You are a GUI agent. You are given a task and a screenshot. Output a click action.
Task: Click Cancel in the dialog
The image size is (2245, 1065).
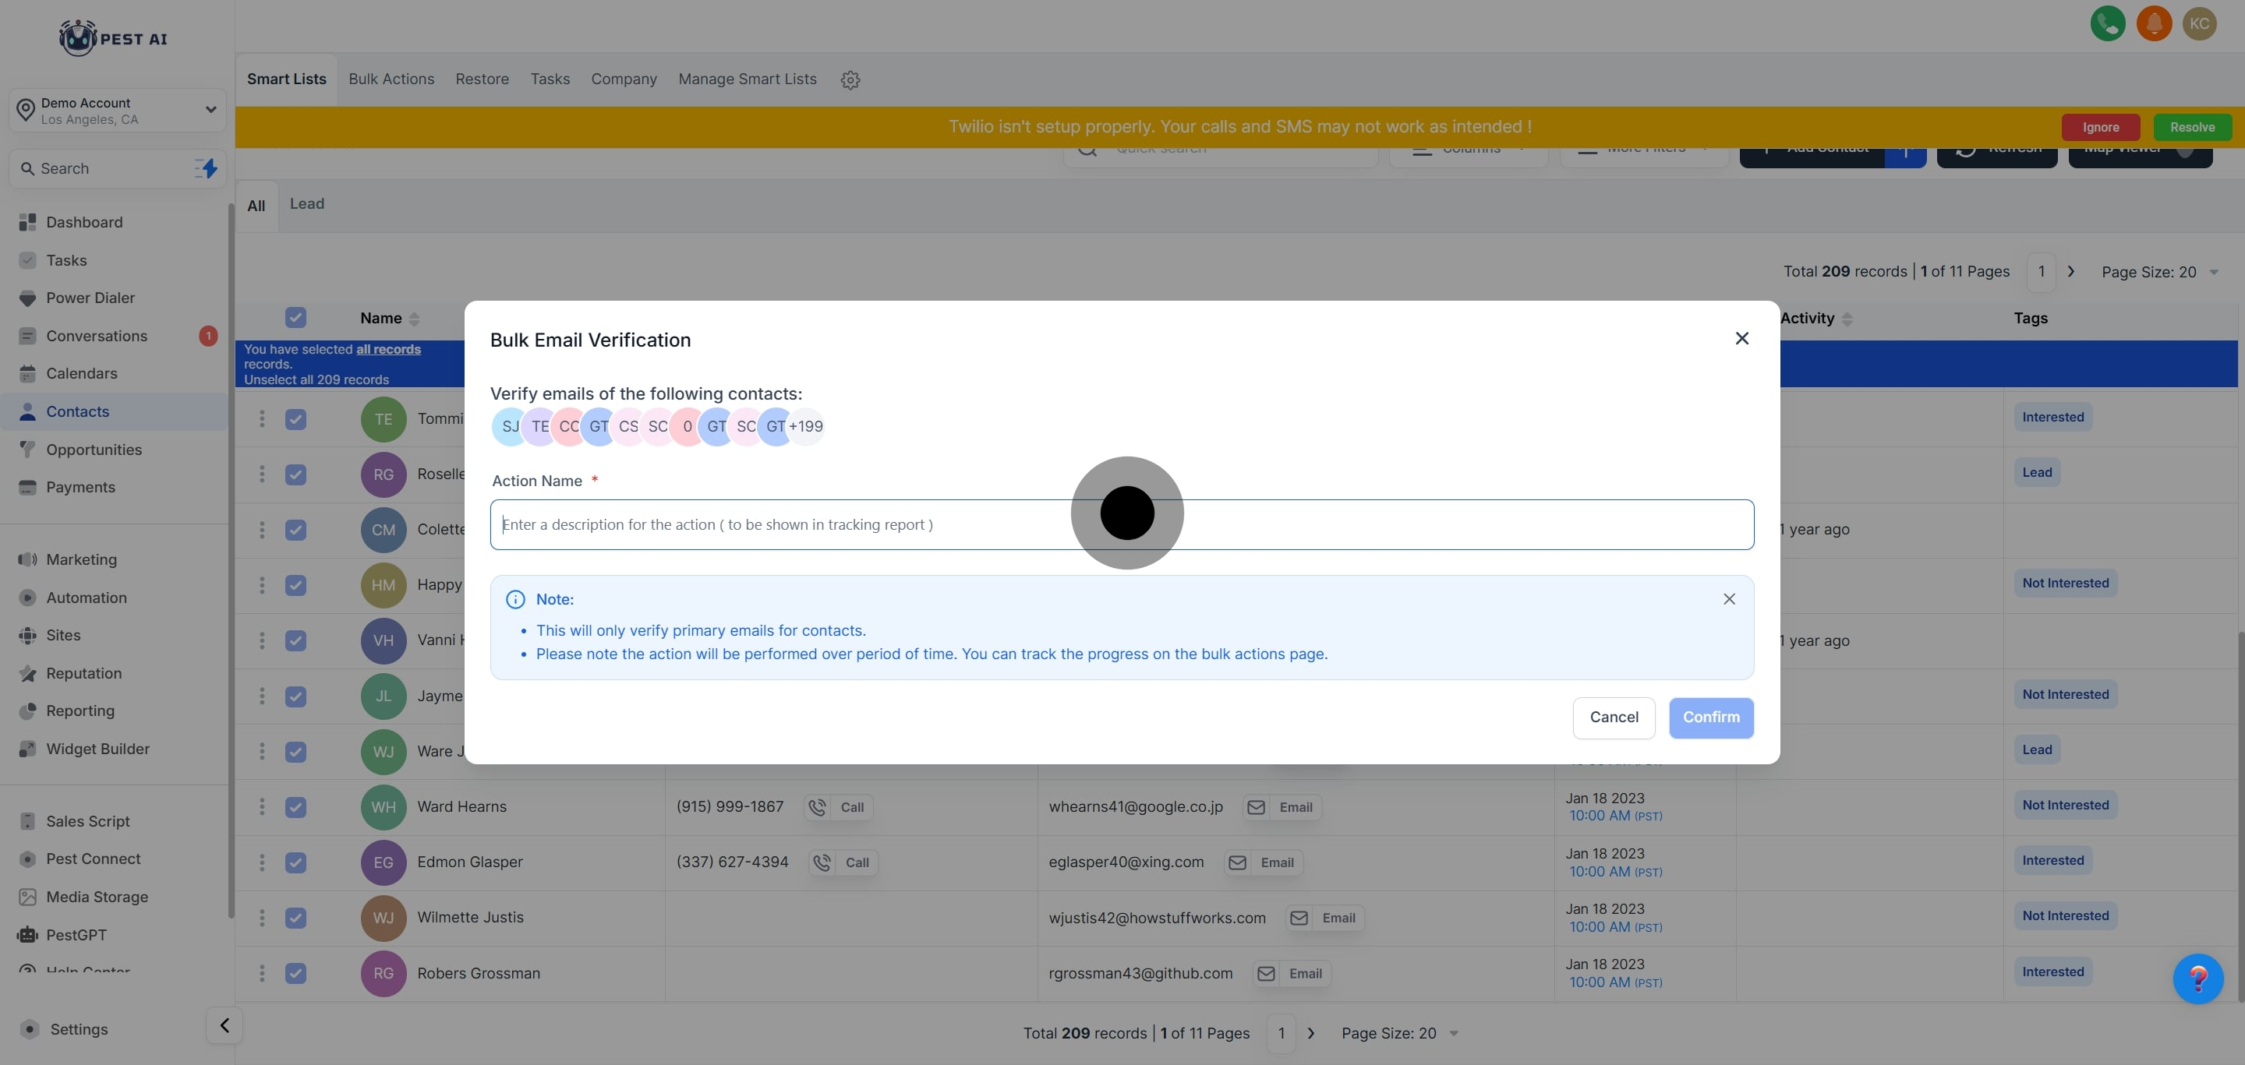click(x=1613, y=718)
